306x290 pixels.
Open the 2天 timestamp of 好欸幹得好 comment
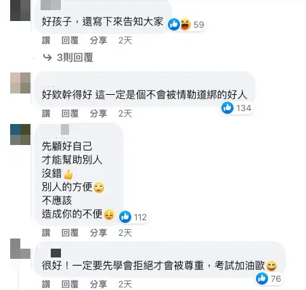pyautogui.click(x=125, y=114)
